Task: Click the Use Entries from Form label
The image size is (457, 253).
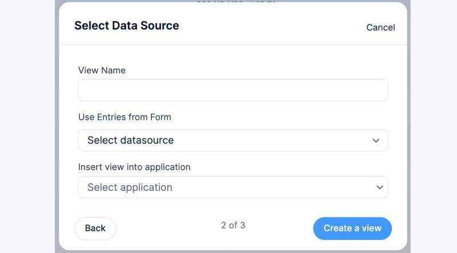Action: (125, 117)
